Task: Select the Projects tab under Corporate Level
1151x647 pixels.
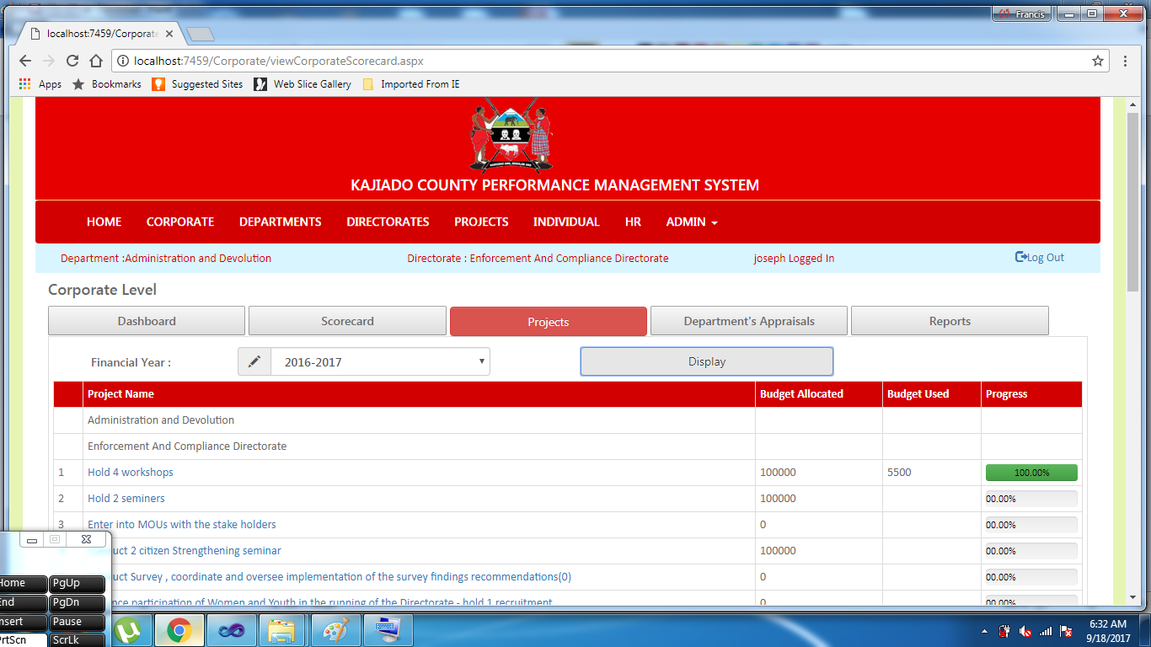Action: (x=549, y=322)
